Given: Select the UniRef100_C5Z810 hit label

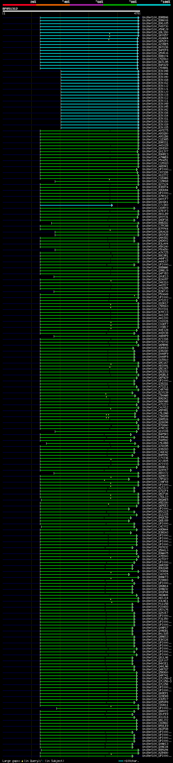Looking at the screenshot, I should click(155, 59).
